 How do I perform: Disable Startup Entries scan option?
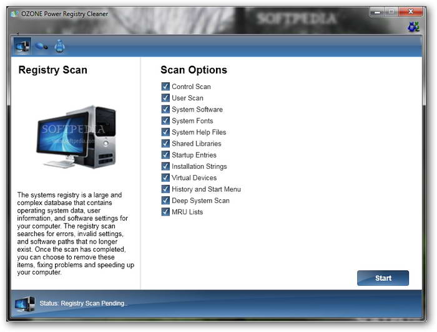pos(165,155)
